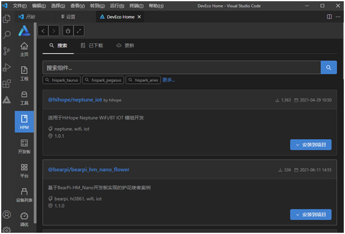Viewport: 345px width, 234px height.
Task: Select the hispark_aries search tag
Action: [x=143, y=80]
